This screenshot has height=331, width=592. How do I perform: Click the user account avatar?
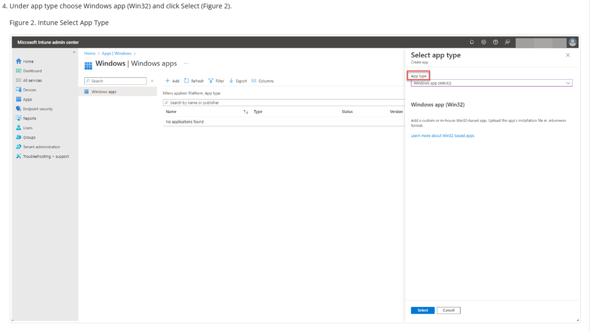pos(573,42)
